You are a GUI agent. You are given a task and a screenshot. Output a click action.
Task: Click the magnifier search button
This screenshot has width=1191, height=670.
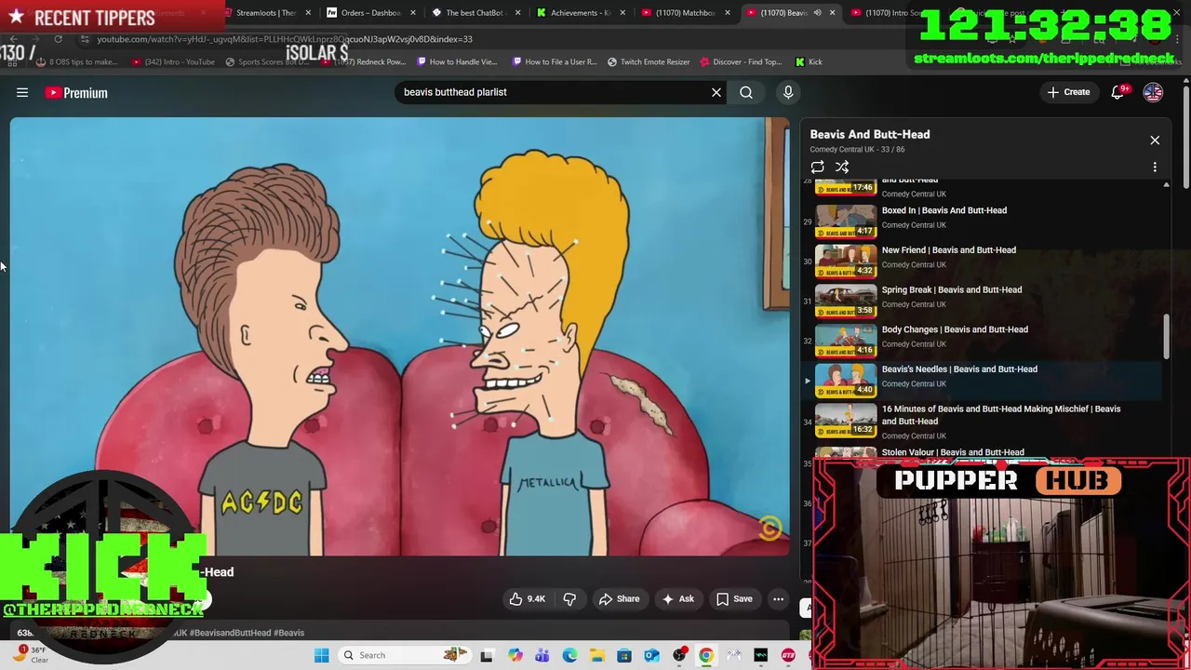[746, 92]
